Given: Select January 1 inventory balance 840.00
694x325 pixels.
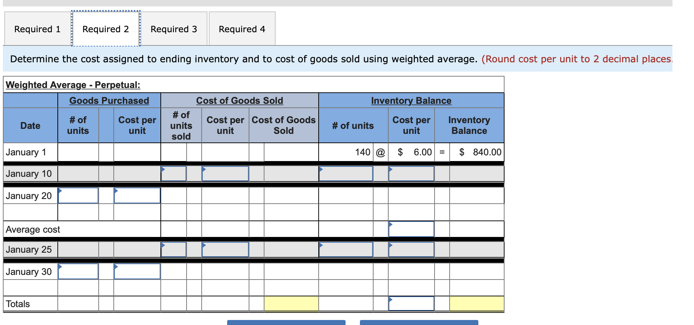Looking at the screenshot, I should point(480,152).
